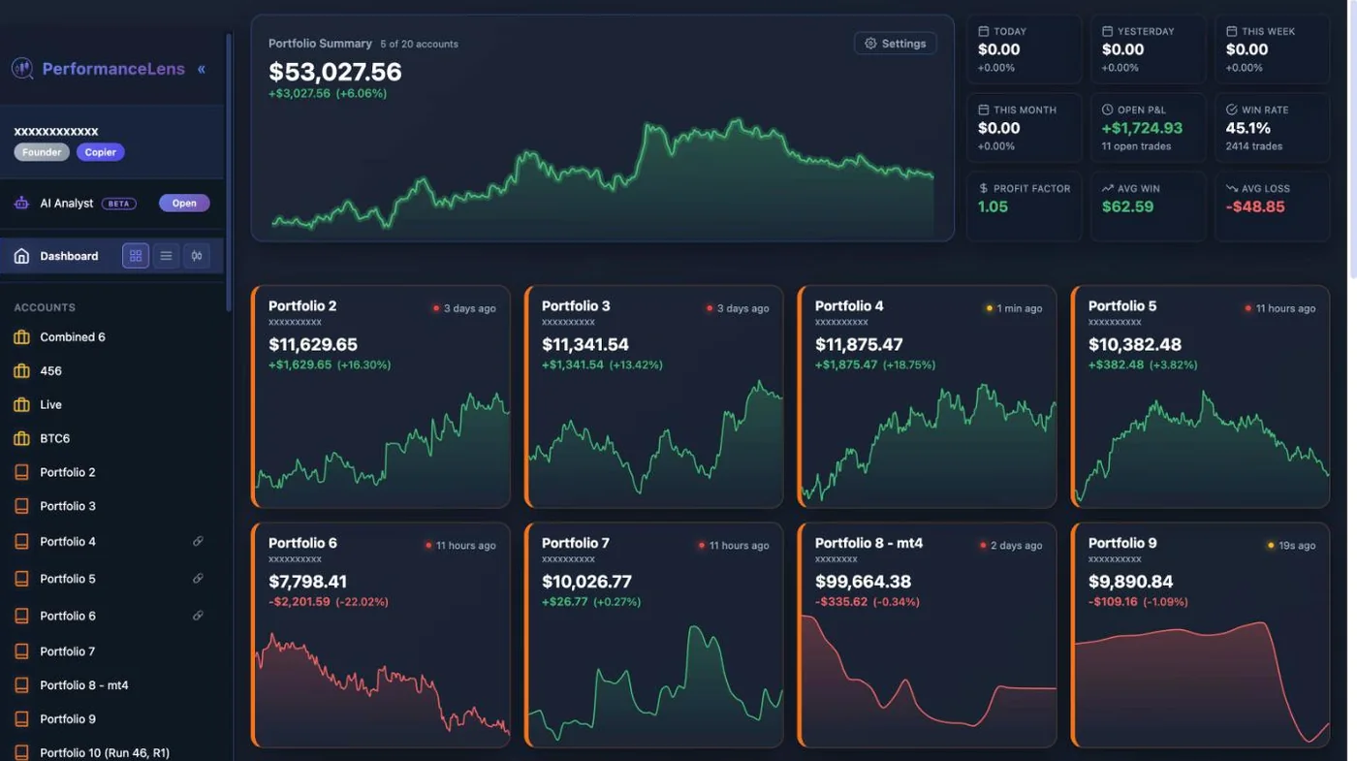This screenshot has height=761, width=1357.
Task: Click the sidebar vertical scrollbar
Action: [x=229, y=173]
